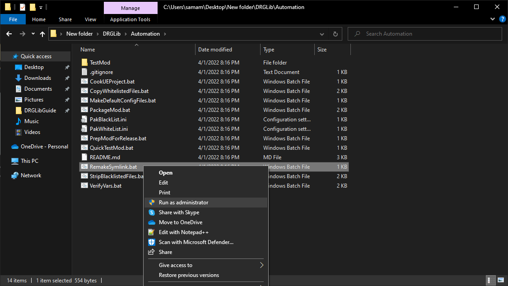The image size is (508, 286).
Task: Switch to details view layout icon
Action: tap(491, 280)
